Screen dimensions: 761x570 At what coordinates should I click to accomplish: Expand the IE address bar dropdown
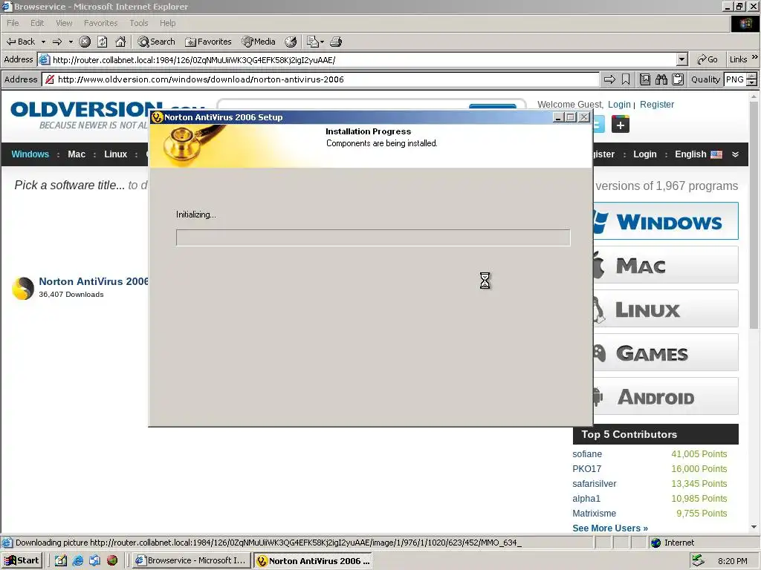pyautogui.click(x=682, y=59)
